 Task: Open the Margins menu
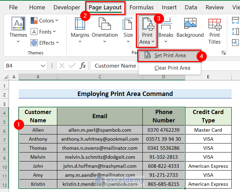[80, 30]
